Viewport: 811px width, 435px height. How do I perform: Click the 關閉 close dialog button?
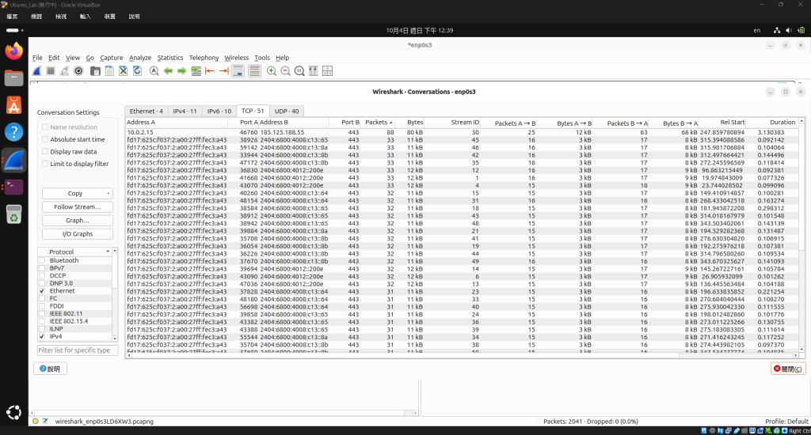point(788,369)
